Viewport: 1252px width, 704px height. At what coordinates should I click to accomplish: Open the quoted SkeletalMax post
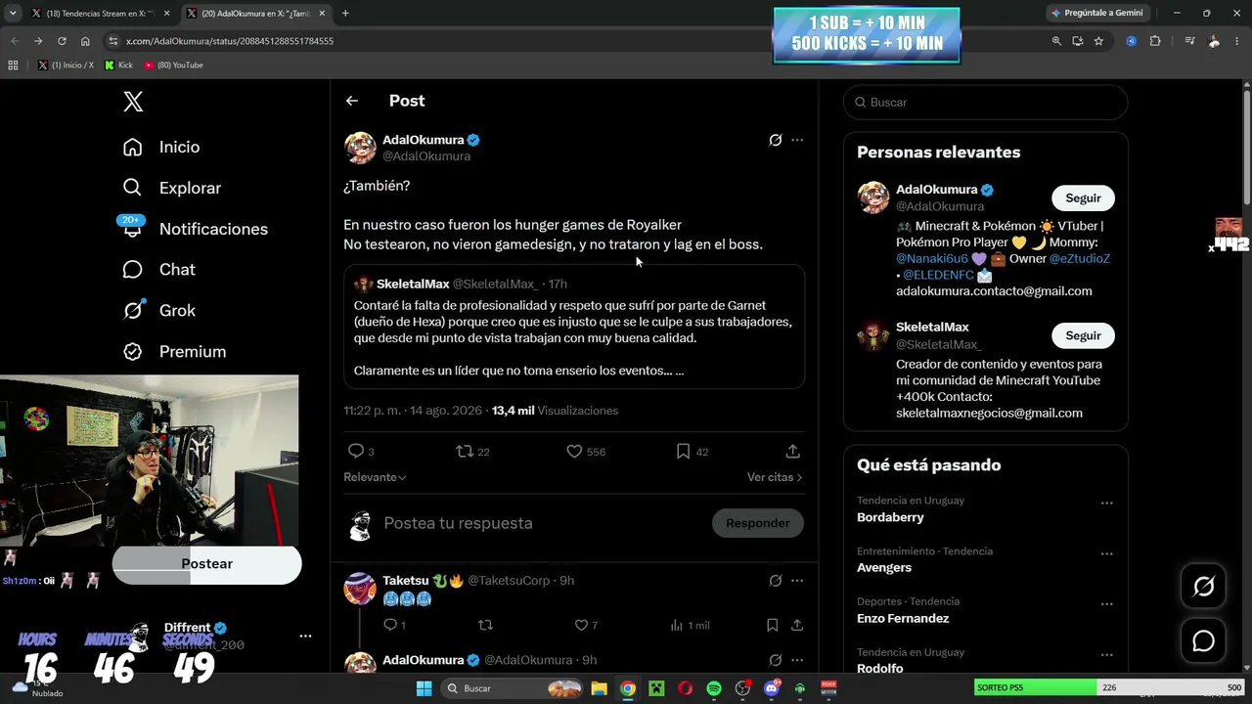pos(574,327)
